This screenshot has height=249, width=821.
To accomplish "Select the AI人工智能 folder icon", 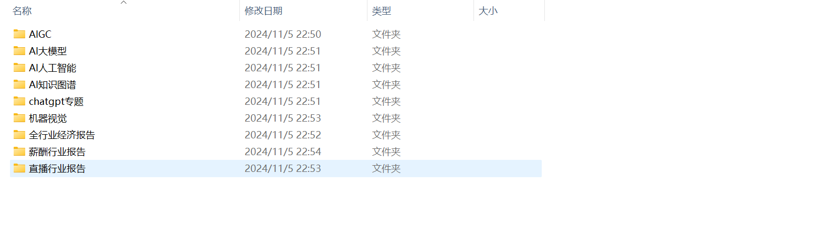I will (x=19, y=68).
